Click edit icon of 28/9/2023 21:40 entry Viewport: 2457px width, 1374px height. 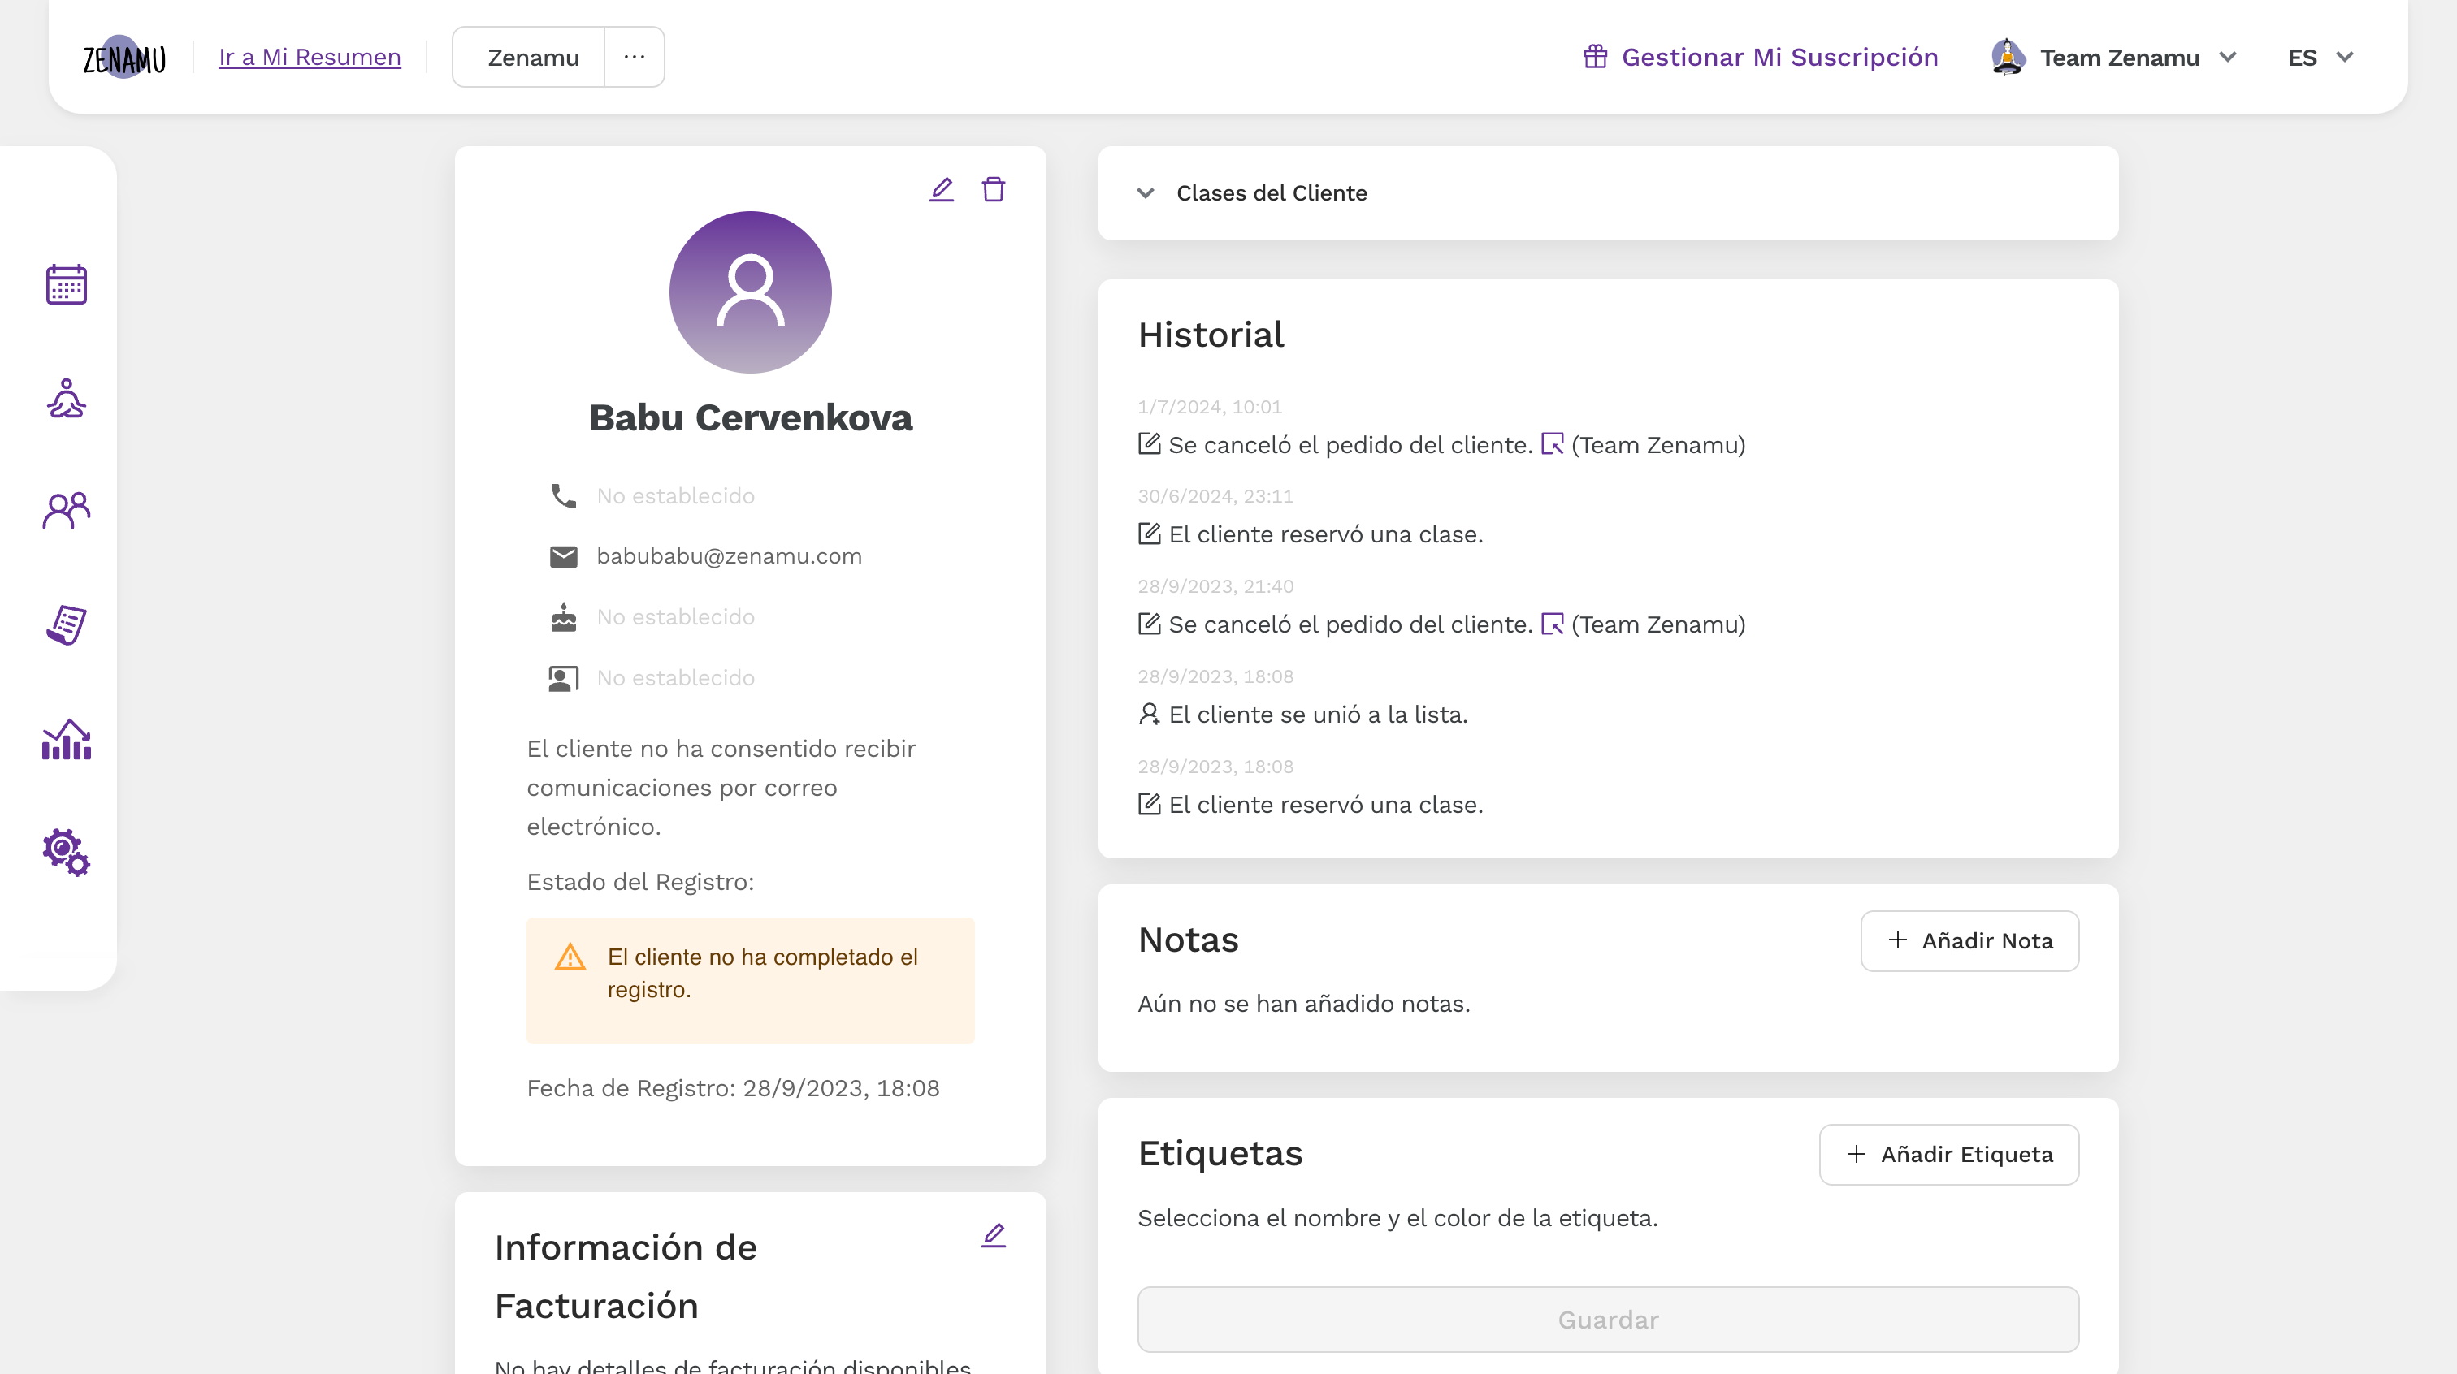[x=1150, y=624]
